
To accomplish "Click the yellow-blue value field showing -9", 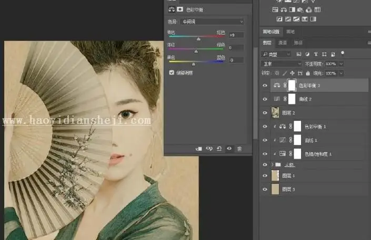I will click(236, 60).
